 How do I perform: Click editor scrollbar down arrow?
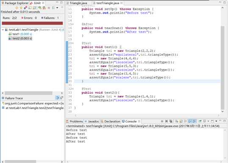click(x=222, y=112)
